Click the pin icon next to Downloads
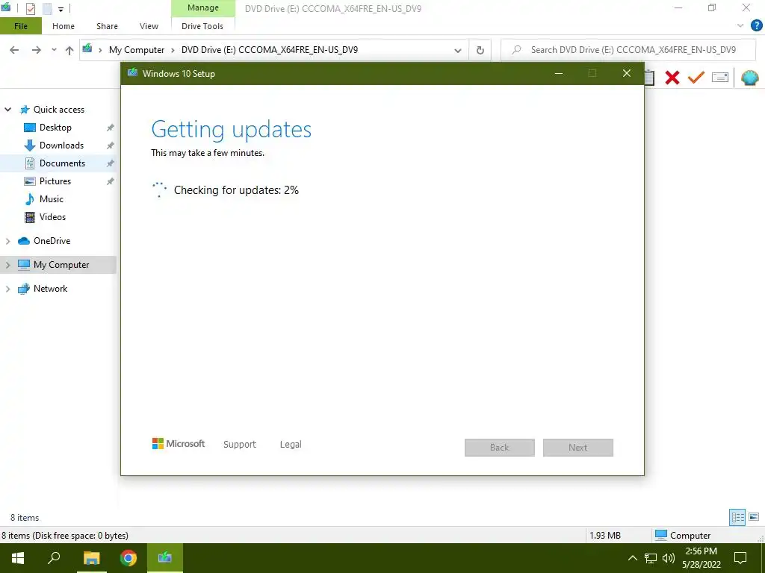The height and width of the screenshot is (573, 765). click(x=111, y=145)
